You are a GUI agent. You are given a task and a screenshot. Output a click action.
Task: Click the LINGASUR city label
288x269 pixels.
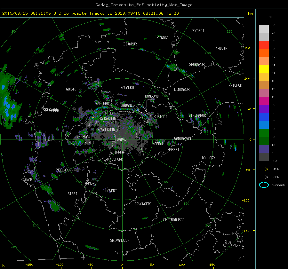pyautogui.click(x=182, y=90)
